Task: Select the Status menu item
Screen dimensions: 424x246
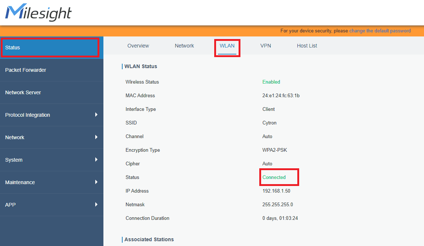Action: pos(50,47)
